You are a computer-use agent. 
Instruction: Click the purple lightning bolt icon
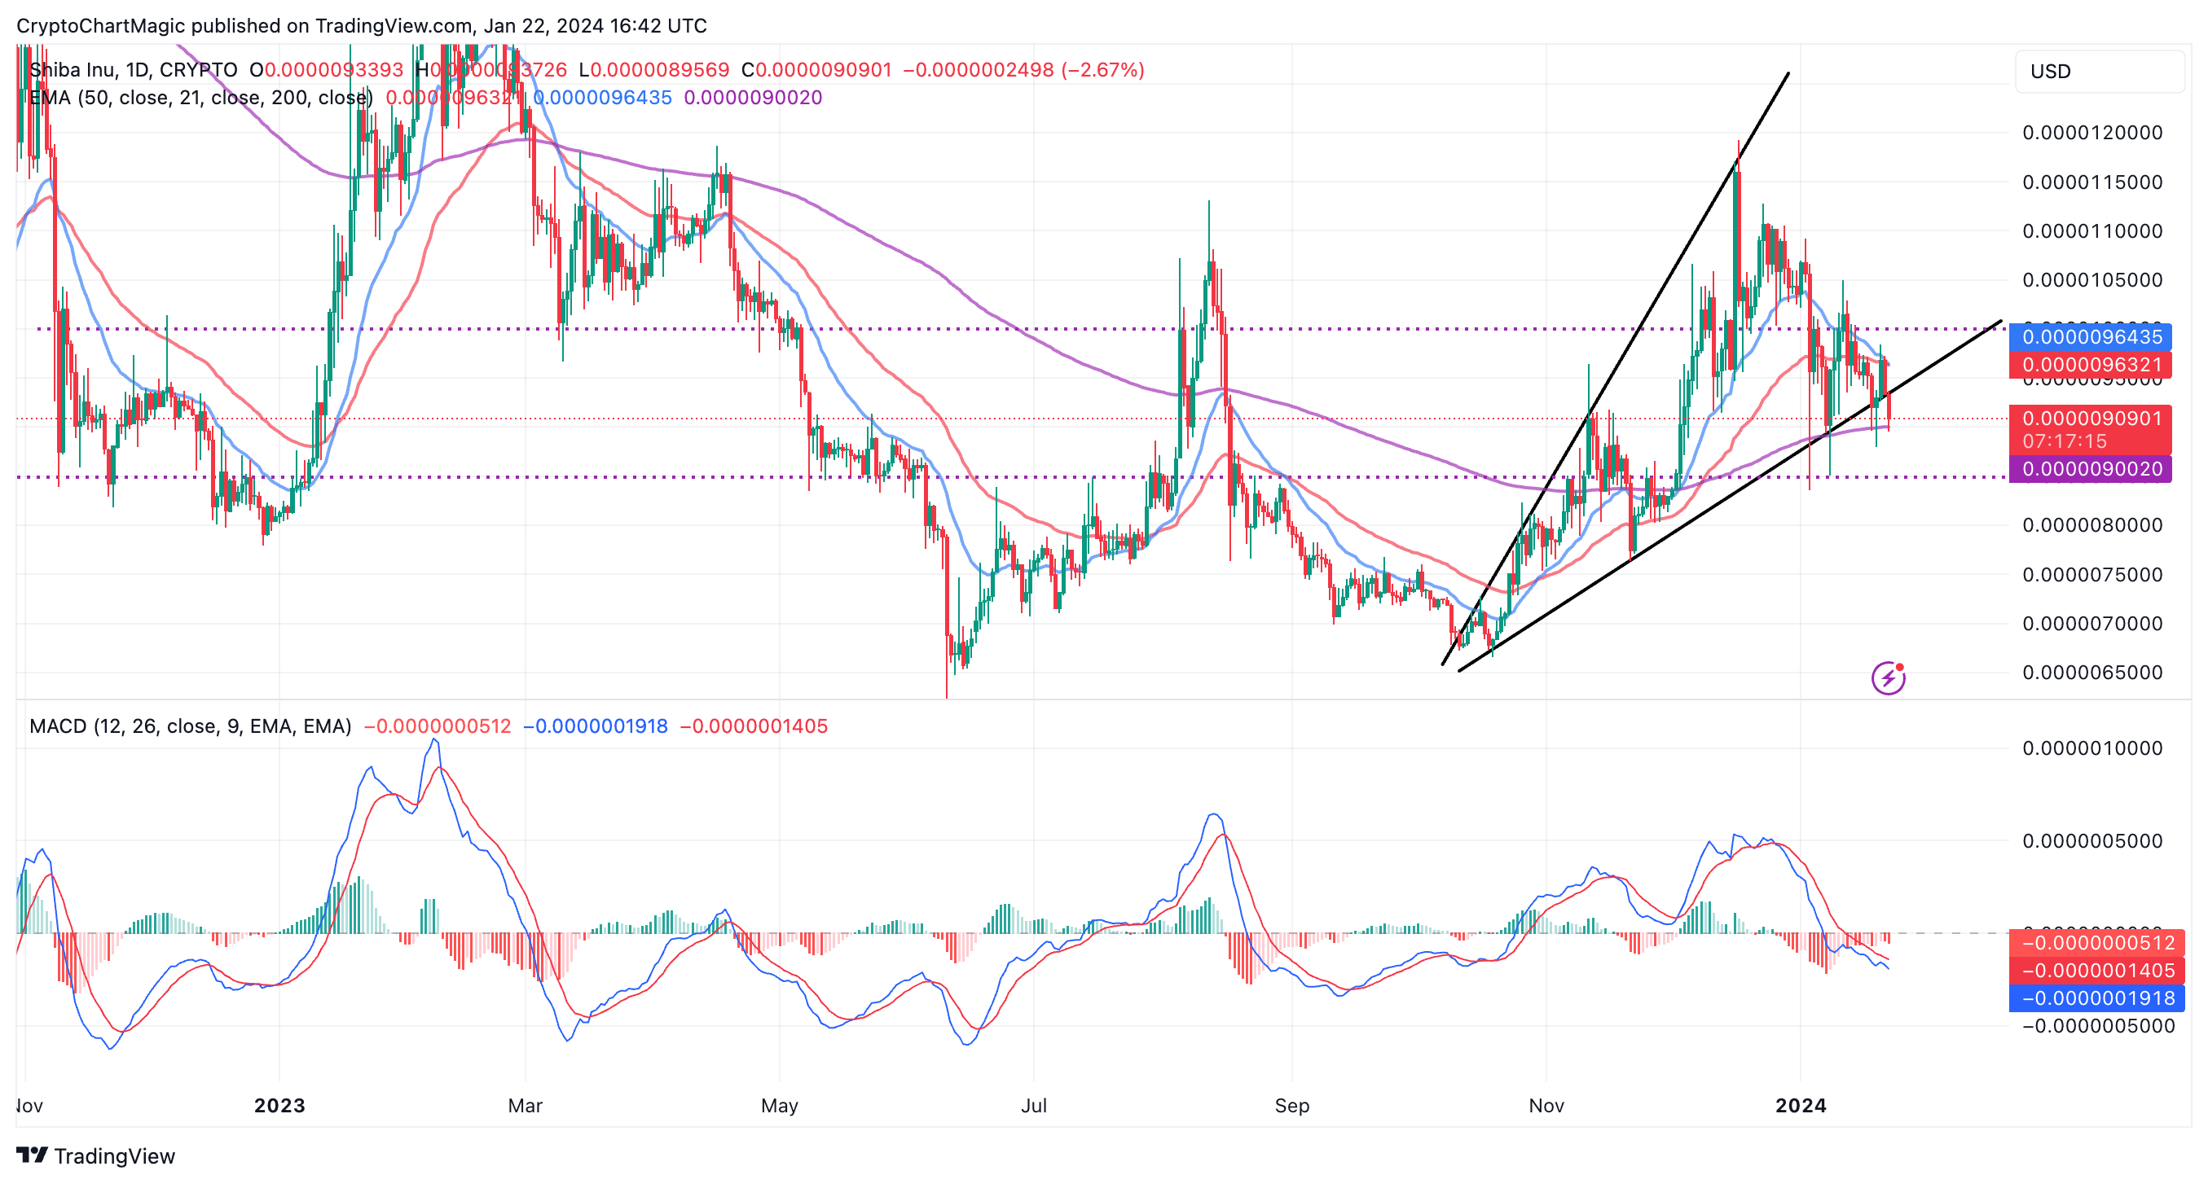pyautogui.click(x=1889, y=678)
